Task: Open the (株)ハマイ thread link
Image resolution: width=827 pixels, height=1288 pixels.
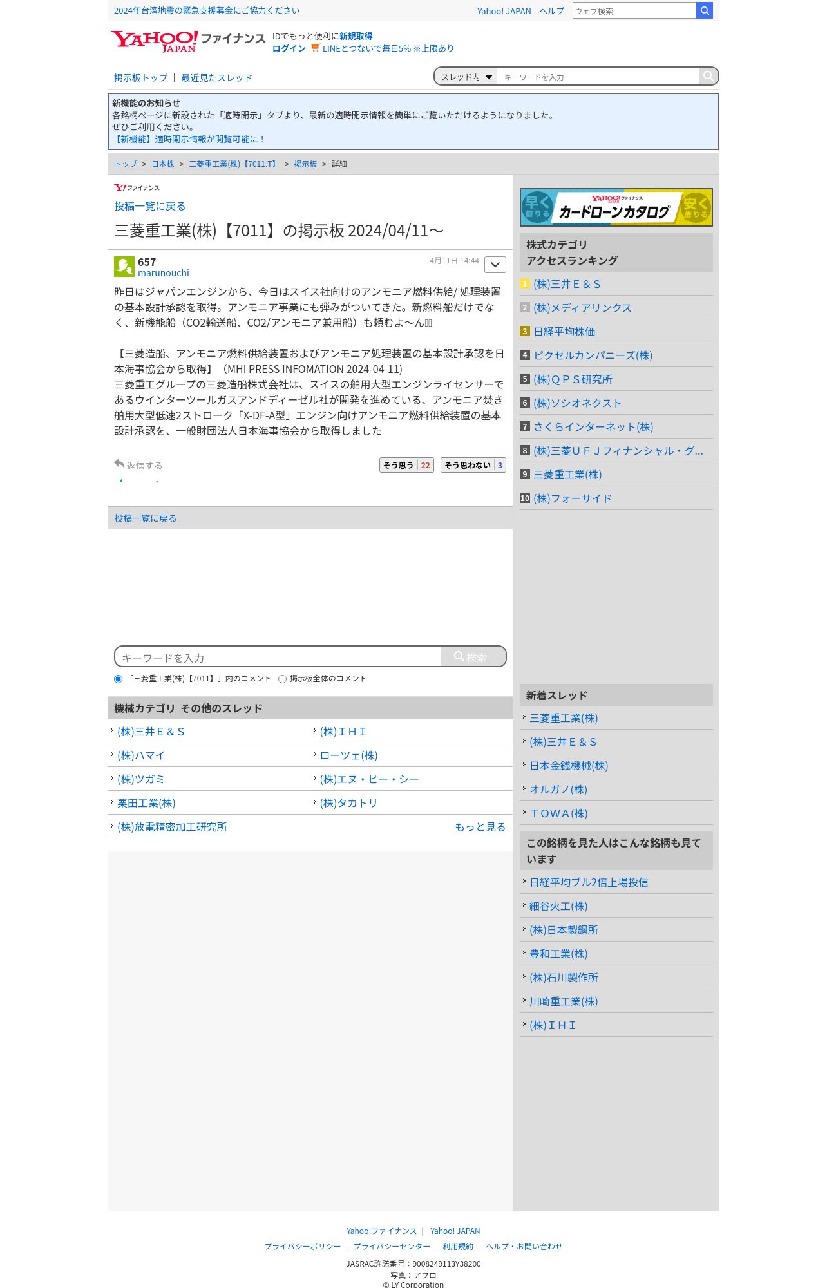Action: (141, 755)
